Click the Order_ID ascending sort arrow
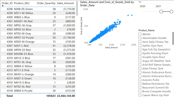 (3, 6)
